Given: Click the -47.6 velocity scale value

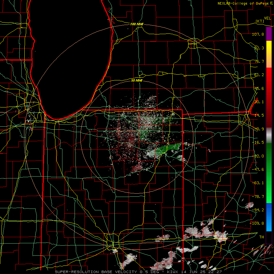Looking at the screenshot, I should 258,170.
